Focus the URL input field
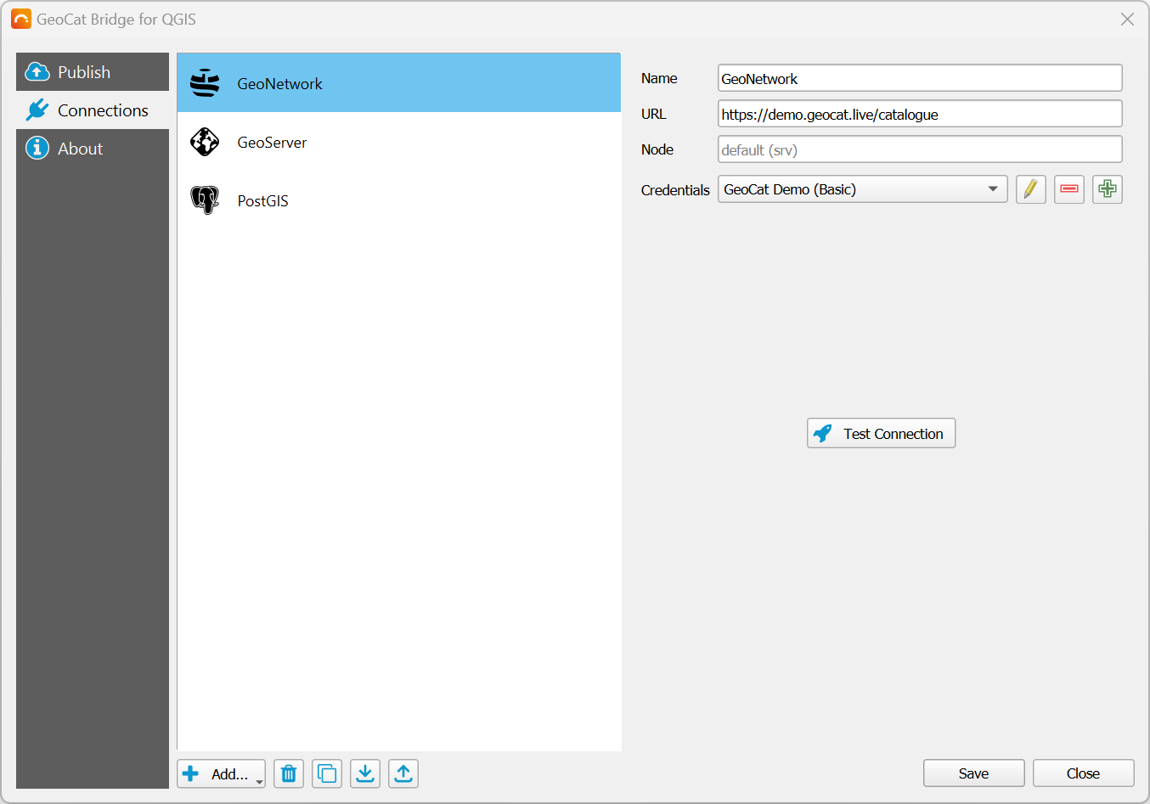This screenshot has height=804, width=1150. point(919,114)
